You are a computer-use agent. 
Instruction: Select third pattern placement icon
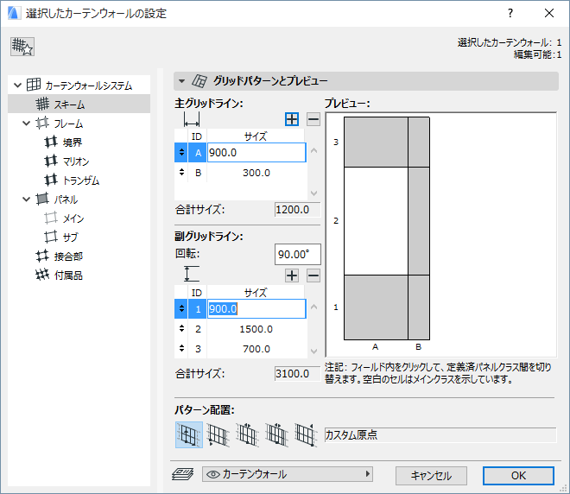pos(247,434)
